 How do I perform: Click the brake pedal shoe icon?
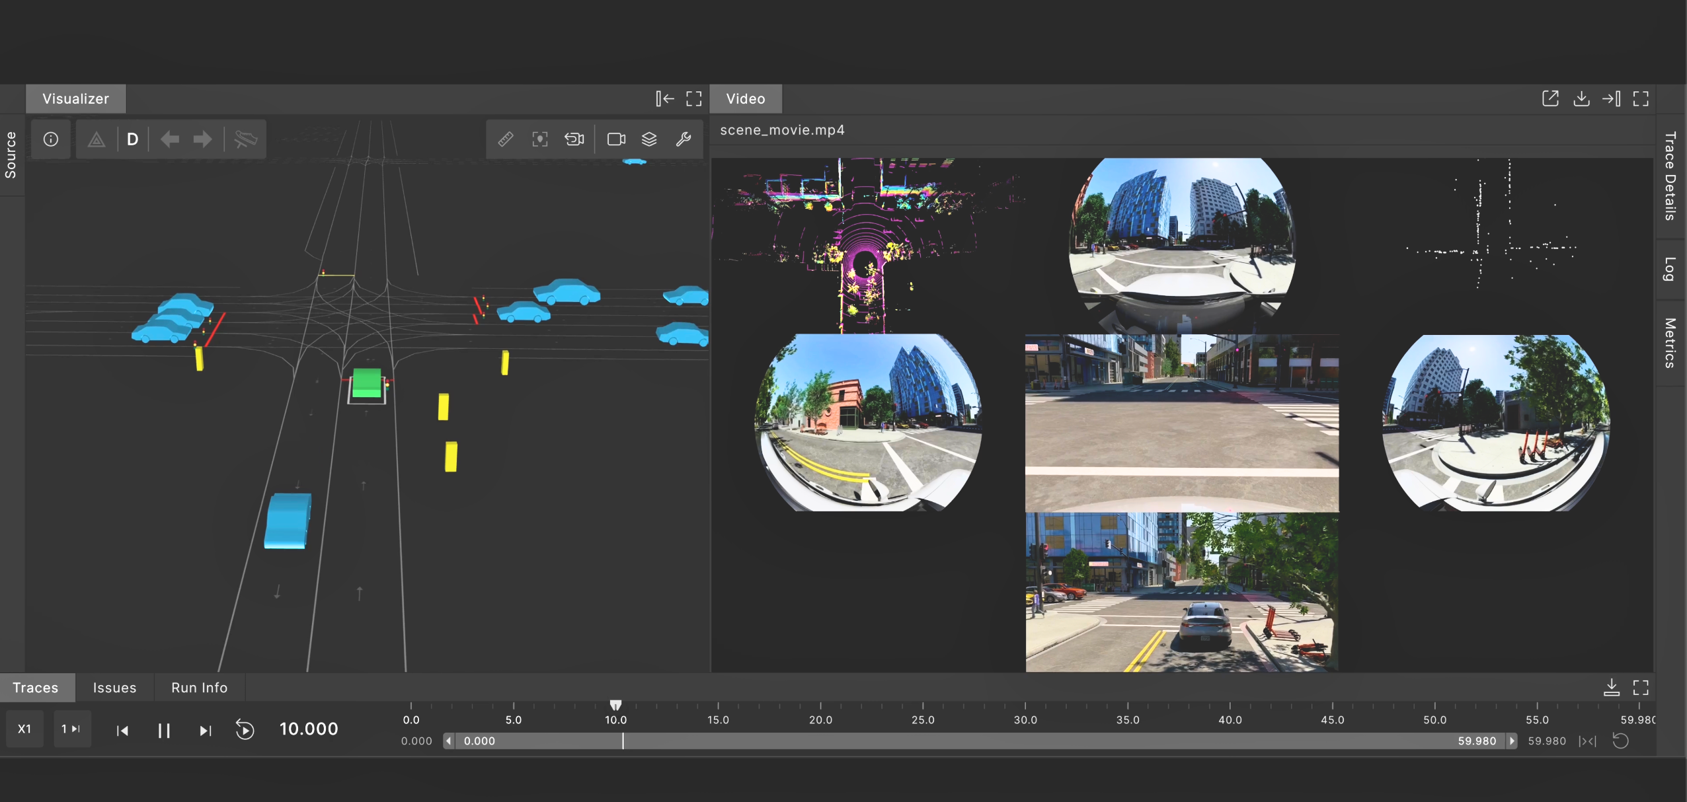coord(245,139)
